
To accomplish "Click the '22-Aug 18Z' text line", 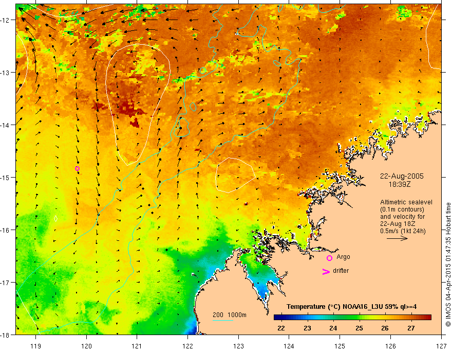I will coord(396,224).
